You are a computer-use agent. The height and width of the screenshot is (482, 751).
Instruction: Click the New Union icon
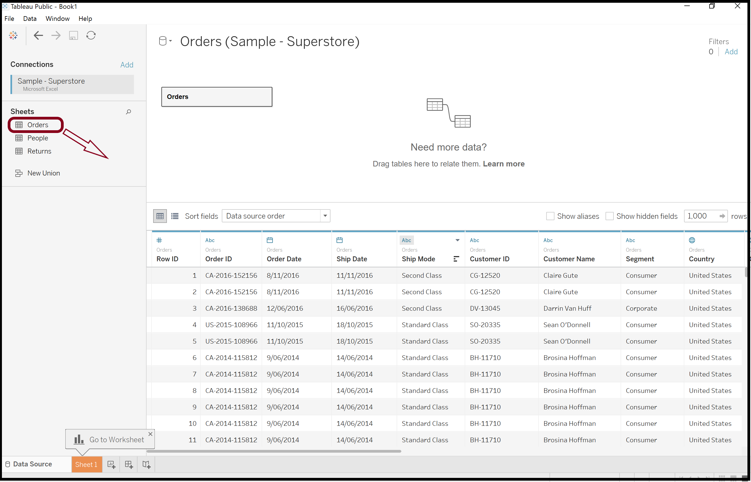point(19,173)
